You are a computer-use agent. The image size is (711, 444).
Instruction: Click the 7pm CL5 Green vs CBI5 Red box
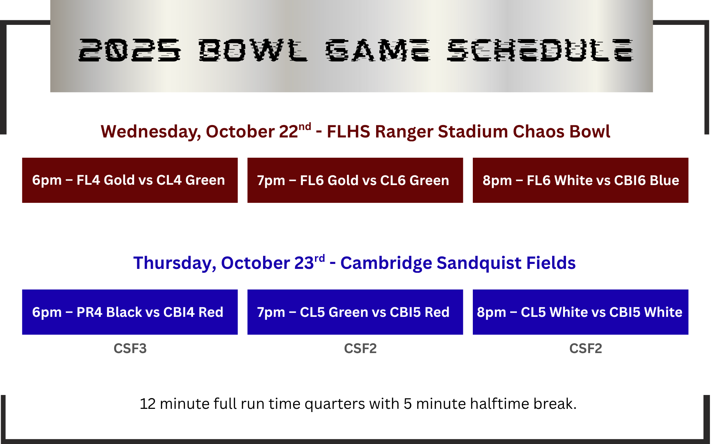tap(355, 312)
